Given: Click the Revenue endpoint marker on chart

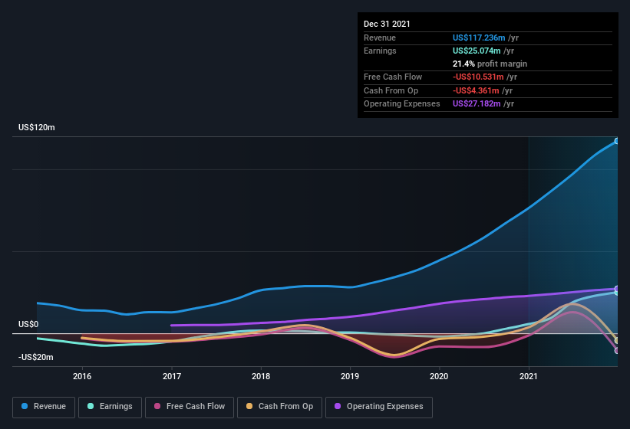Looking at the screenshot, I should coord(617,141).
